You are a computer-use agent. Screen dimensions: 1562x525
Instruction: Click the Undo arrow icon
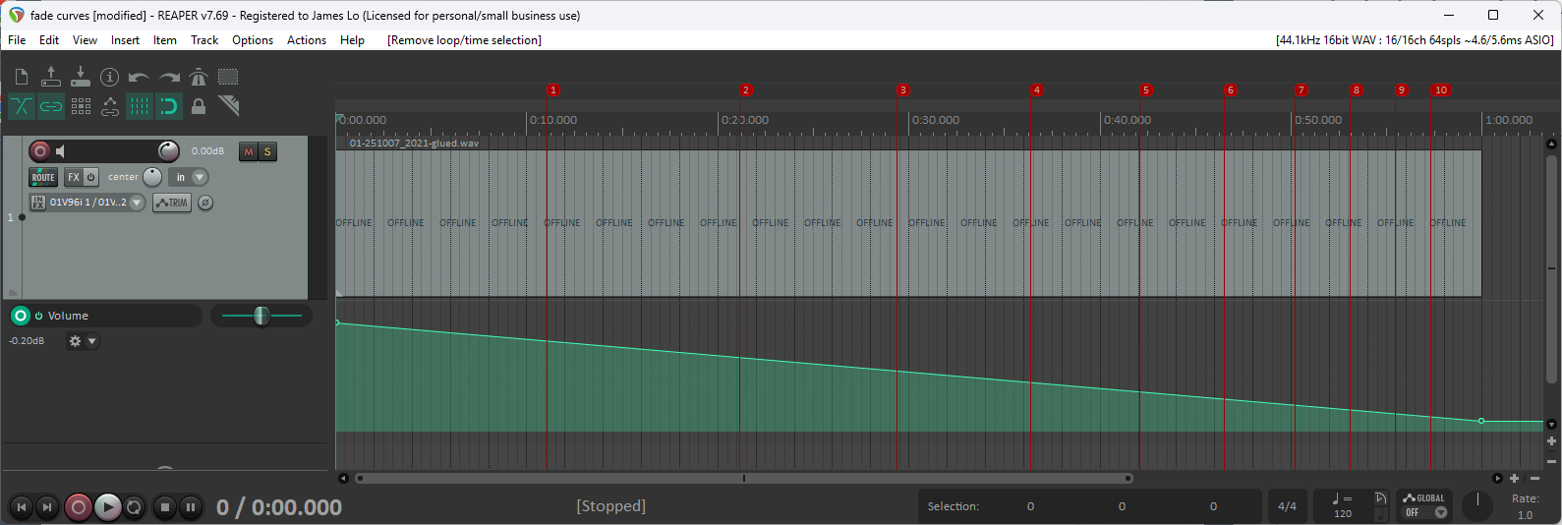point(140,78)
